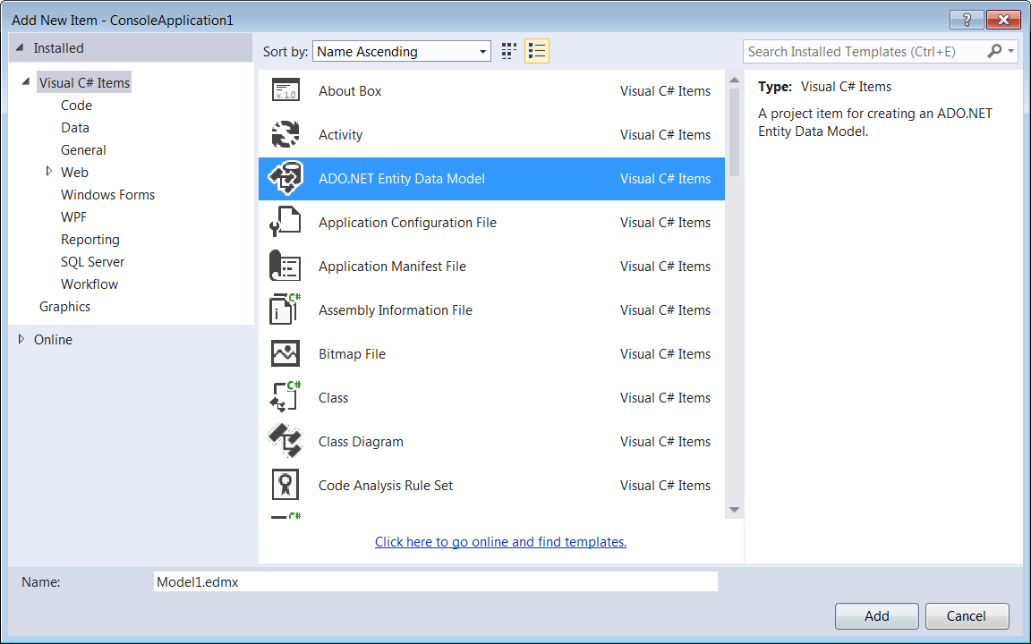
Task: Select the Class Diagram icon
Action: [x=285, y=441]
